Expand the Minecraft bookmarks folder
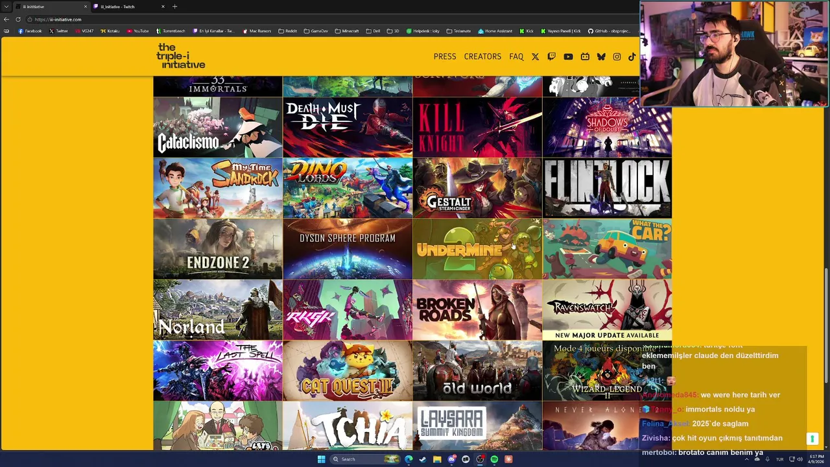This screenshot has width=830, height=467. [347, 31]
